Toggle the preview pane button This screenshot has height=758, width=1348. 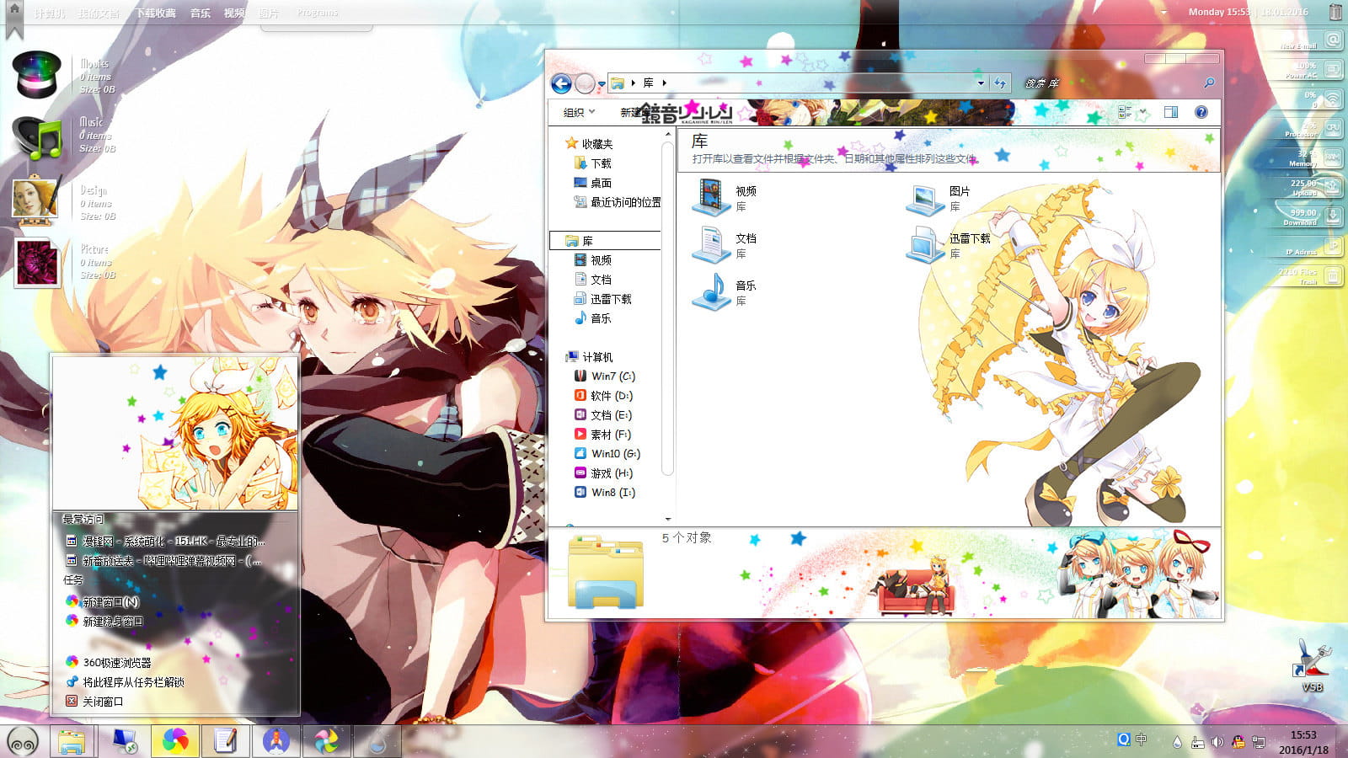pos(1171,112)
